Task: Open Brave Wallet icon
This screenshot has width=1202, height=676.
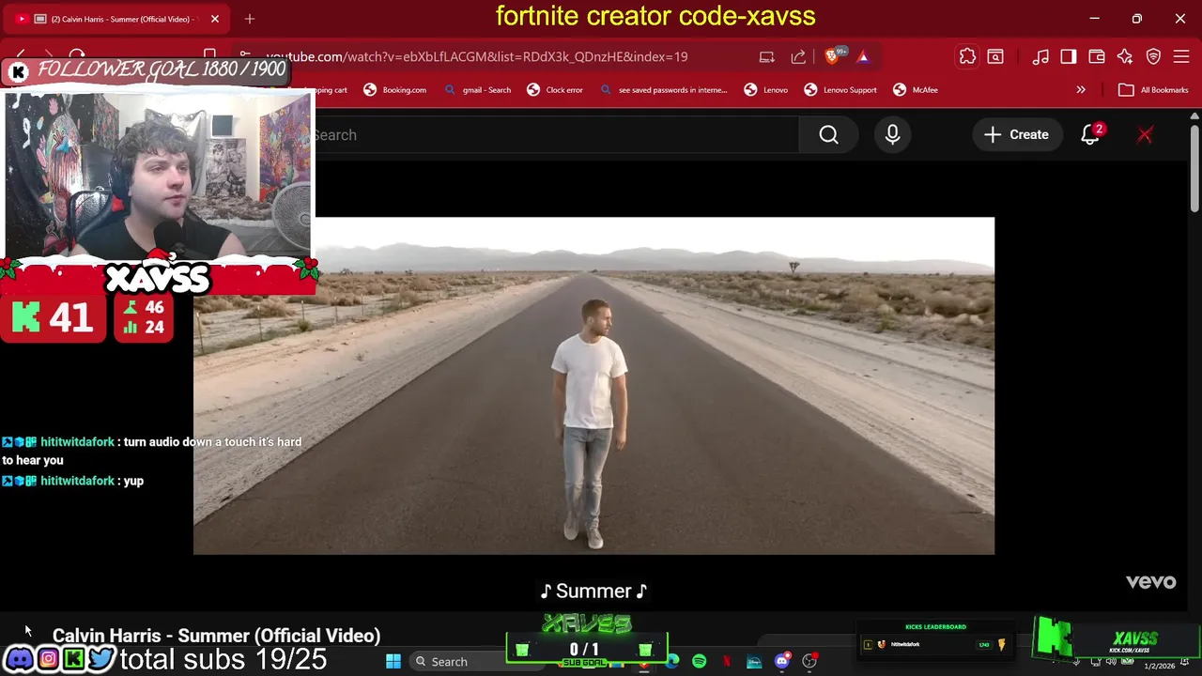Action: (1097, 57)
